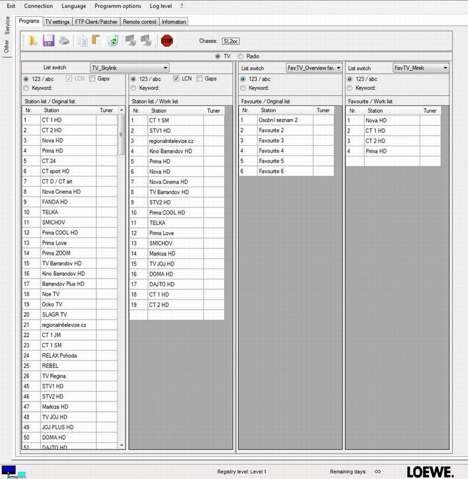468x479 pixels.
Task: Uncheck LCN in the Work list panel
Action: [176, 79]
